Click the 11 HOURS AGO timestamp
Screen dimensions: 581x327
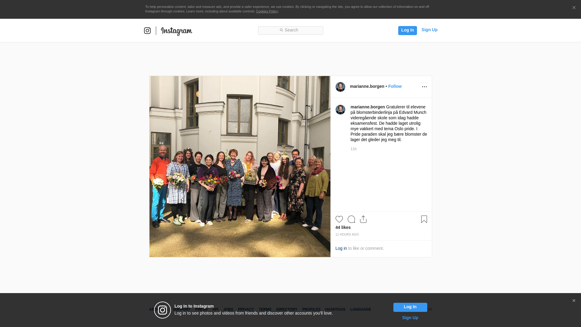[x=347, y=235]
